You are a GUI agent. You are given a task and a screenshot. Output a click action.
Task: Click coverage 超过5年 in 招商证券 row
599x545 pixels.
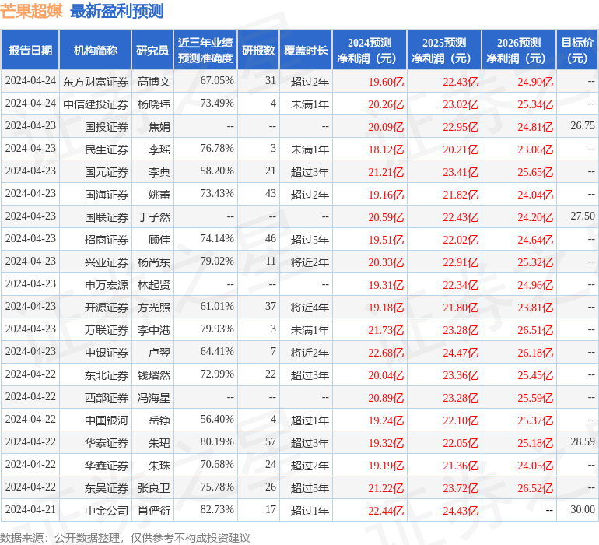tap(310, 240)
